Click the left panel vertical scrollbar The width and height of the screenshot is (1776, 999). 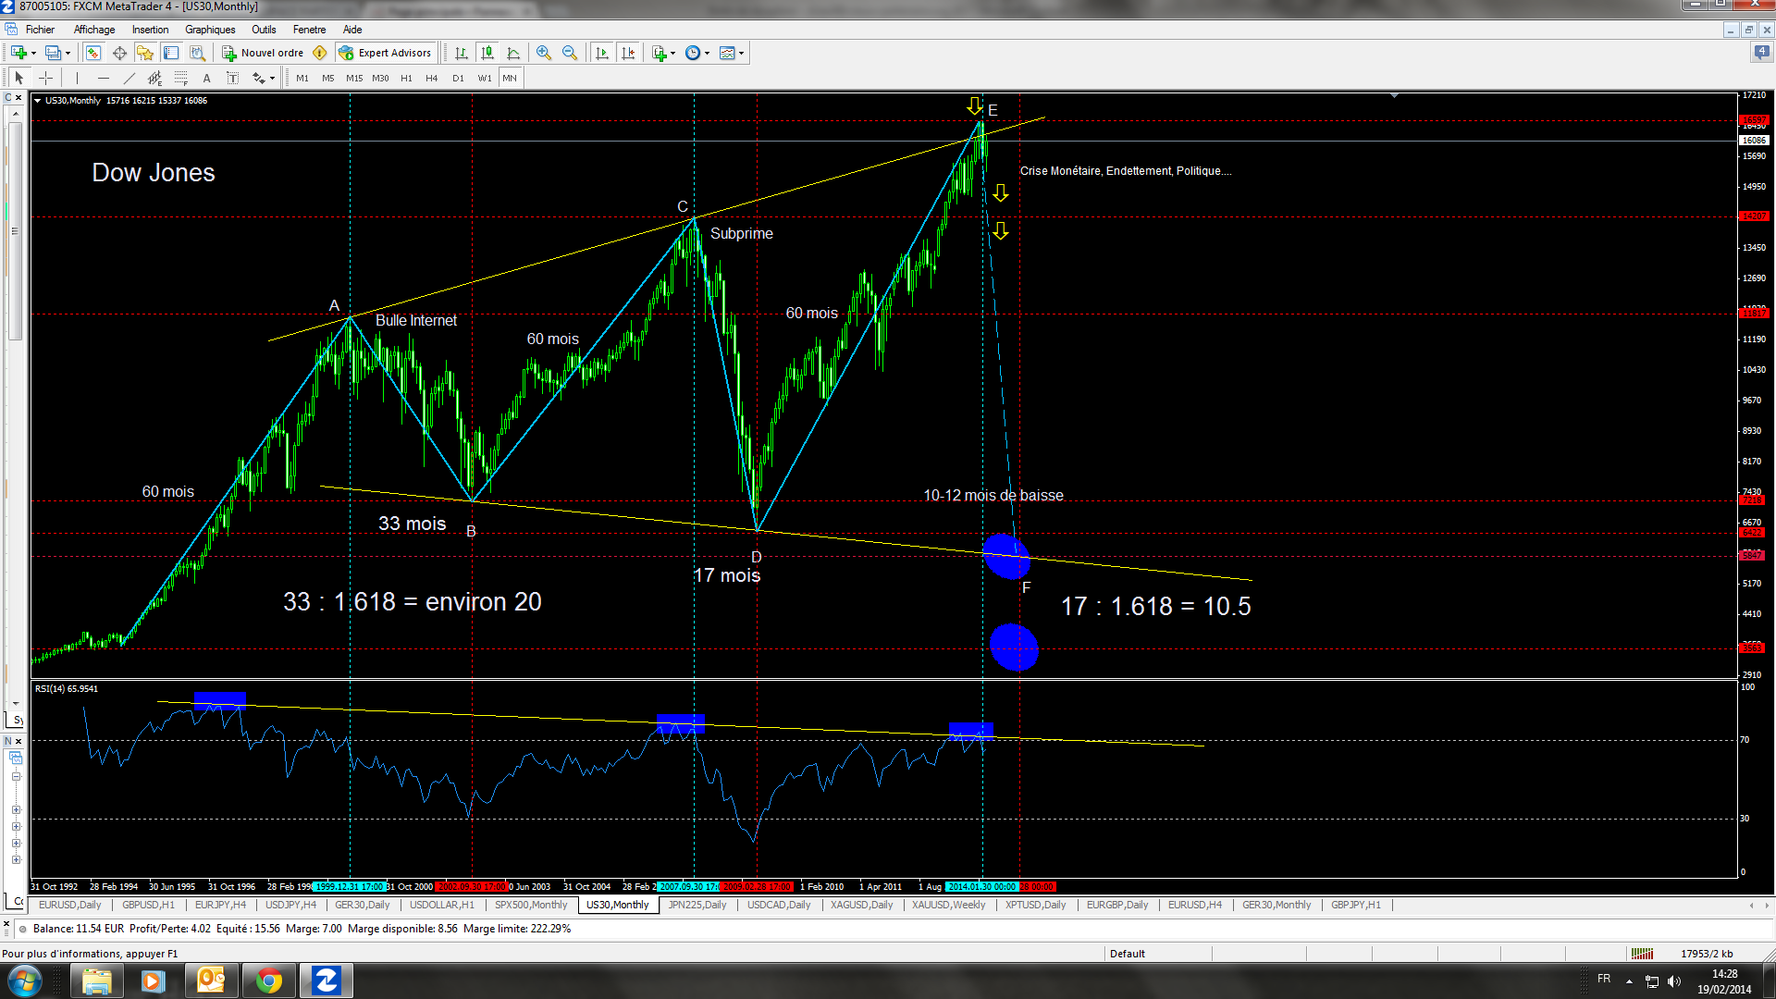pyautogui.click(x=15, y=231)
